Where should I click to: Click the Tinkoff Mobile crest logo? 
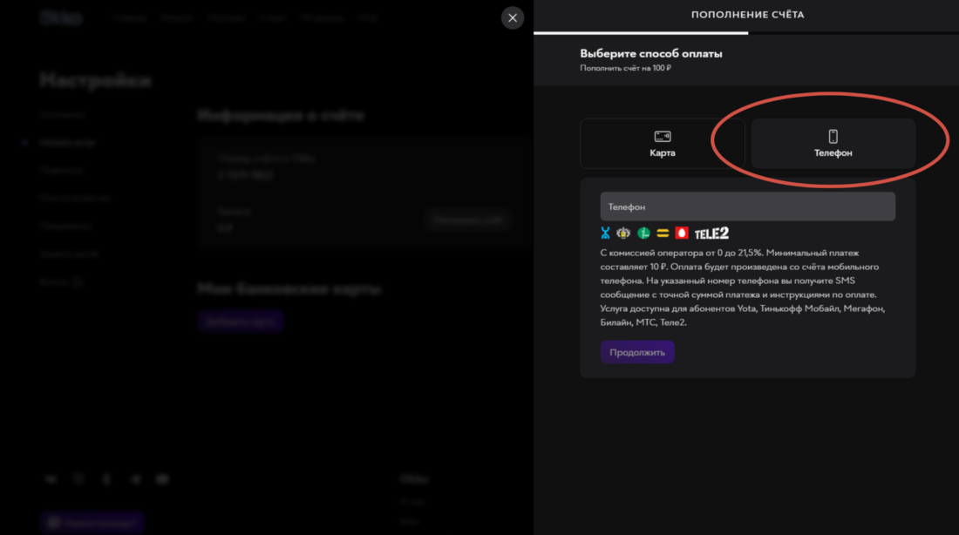pyautogui.click(x=623, y=233)
